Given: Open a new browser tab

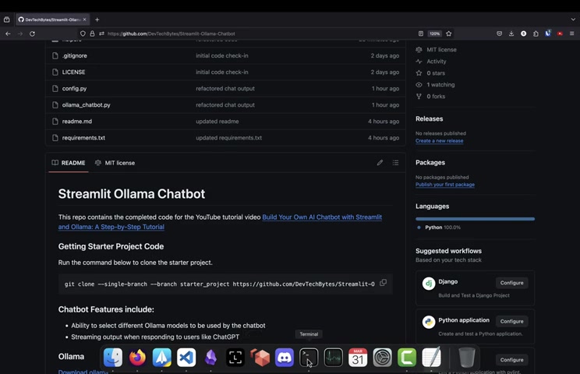Looking at the screenshot, I should pyautogui.click(x=97, y=19).
